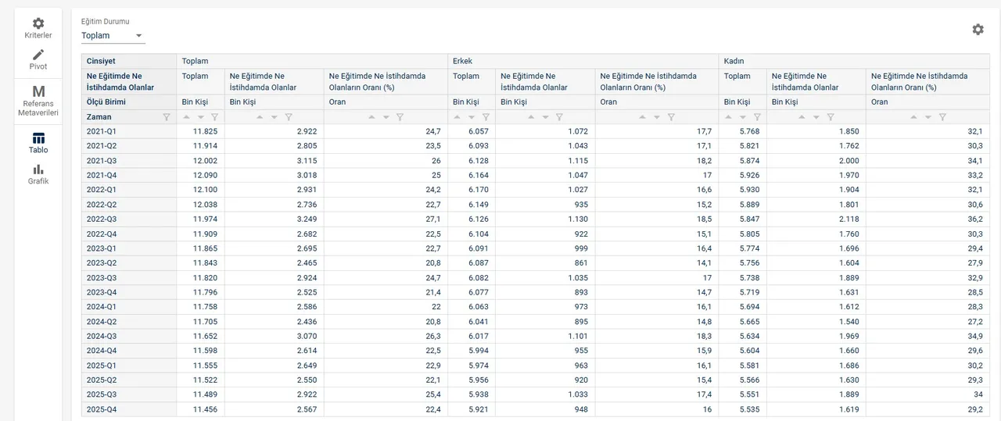Select the 2025-Q4 row label

pyautogui.click(x=101, y=409)
